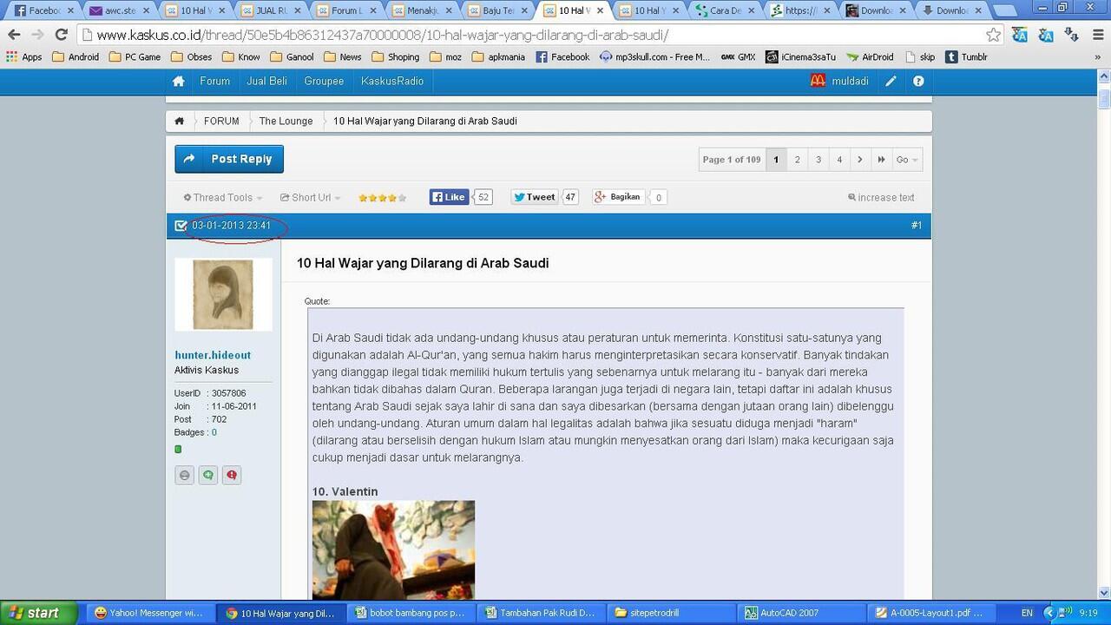The height and width of the screenshot is (625, 1111).
Task: Open the iCinema3saTu bookmark
Action: tap(800, 57)
